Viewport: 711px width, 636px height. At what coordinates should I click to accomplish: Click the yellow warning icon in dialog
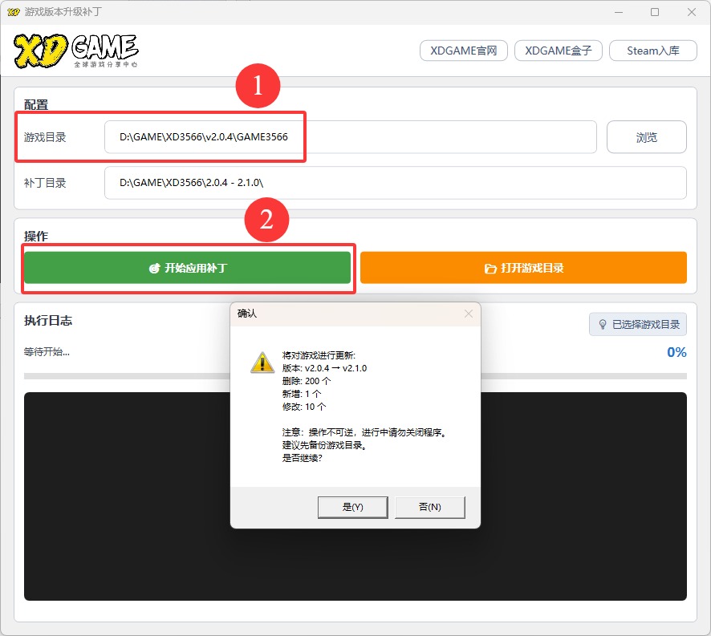click(x=262, y=362)
